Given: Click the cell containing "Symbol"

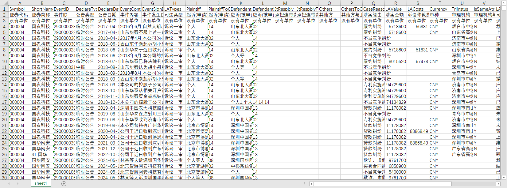Looking at the screenshot, I should pos(20,9).
